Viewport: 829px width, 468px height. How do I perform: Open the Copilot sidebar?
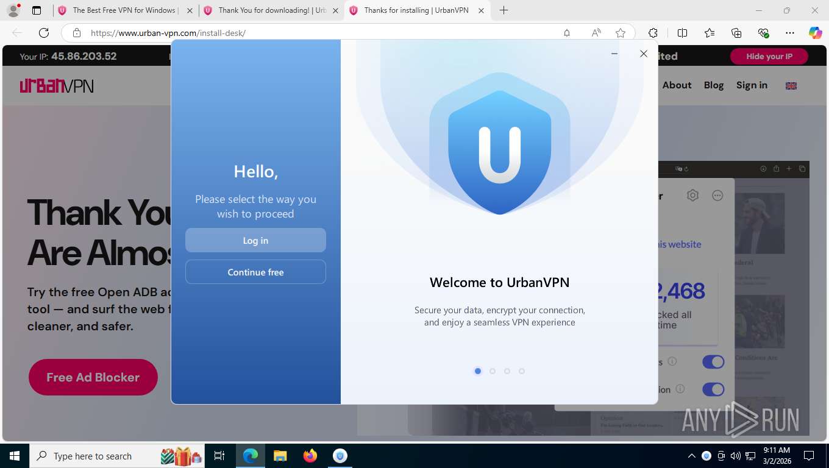(815, 33)
